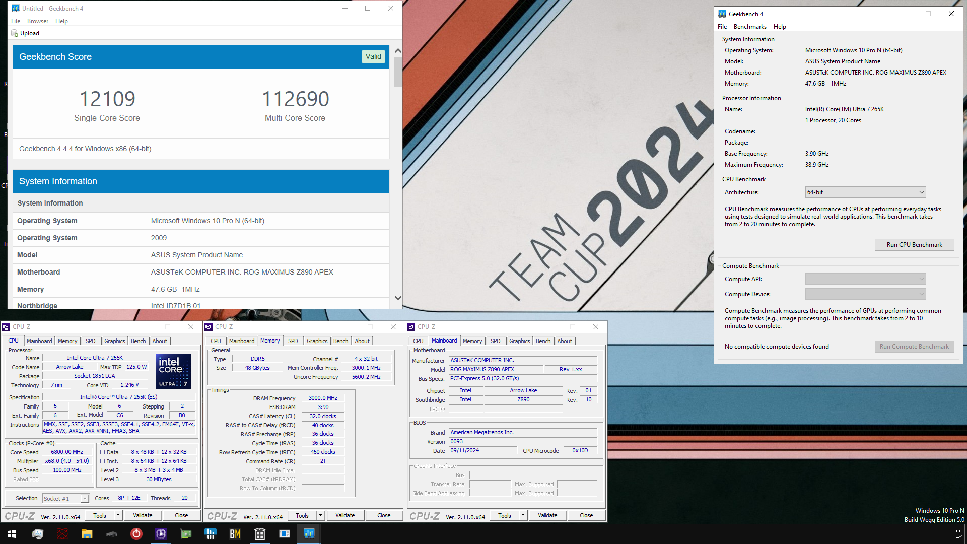Screen dimensions: 967x544
Task: Click the Untitled Geekbench window app icon
Action: 16,9
